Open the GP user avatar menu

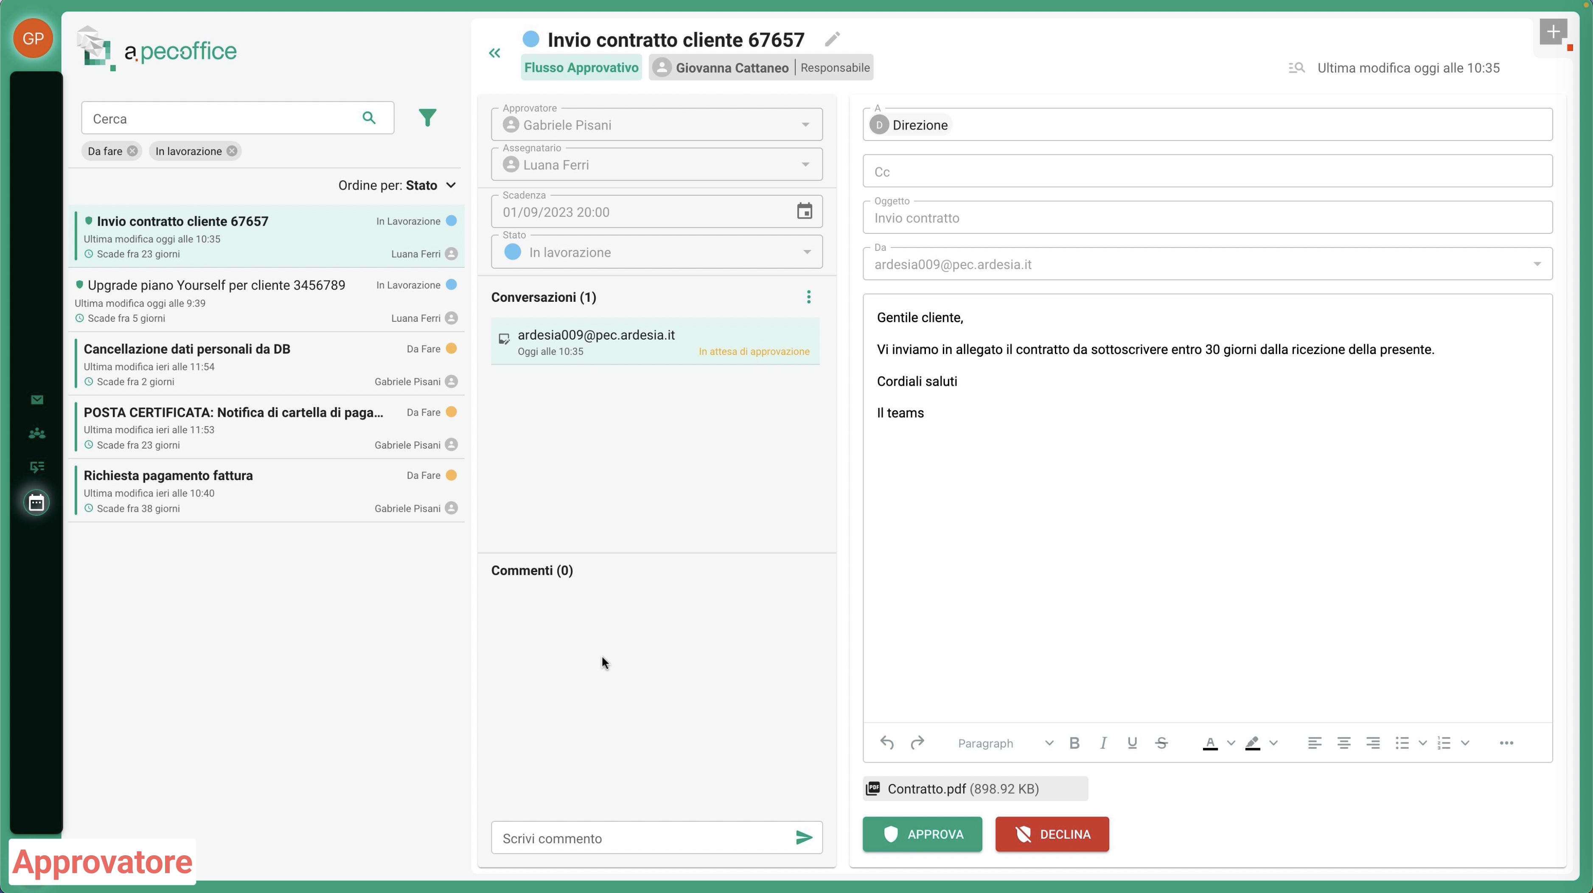coord(33,38)
